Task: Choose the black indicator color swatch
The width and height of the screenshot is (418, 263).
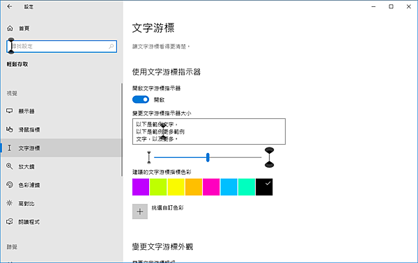Action: 264,187
